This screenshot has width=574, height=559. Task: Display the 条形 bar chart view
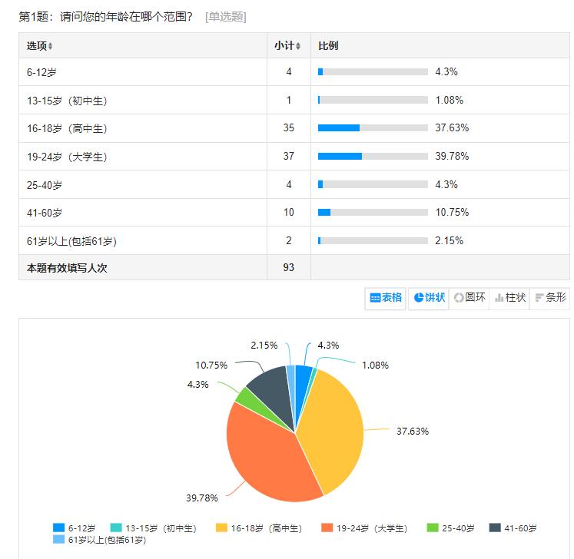pyautogui.click(x=550, y=298)
